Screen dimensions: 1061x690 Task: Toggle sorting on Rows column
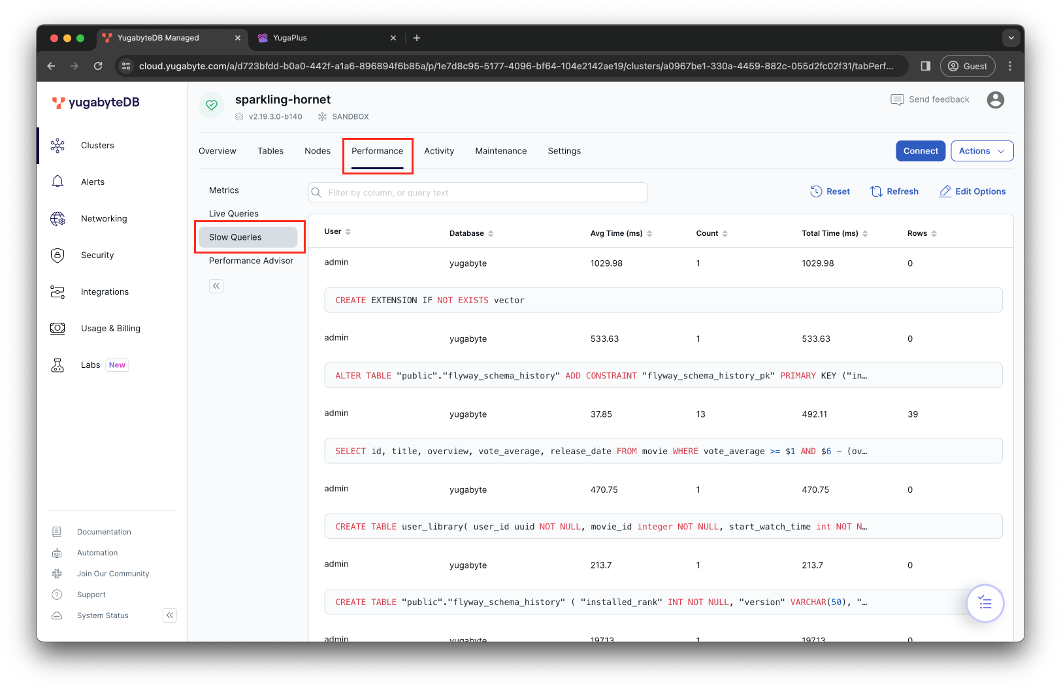pyautogui.click(x=934, y=233)
